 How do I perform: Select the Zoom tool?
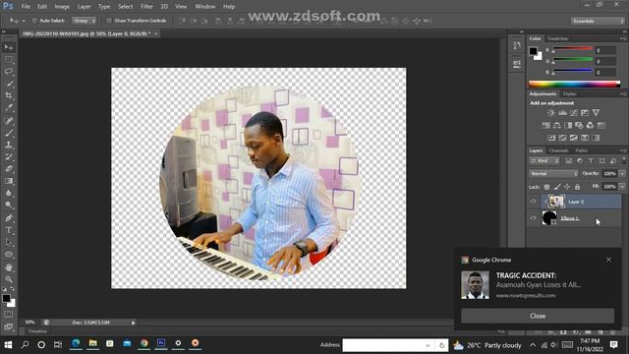click(9, 279)
